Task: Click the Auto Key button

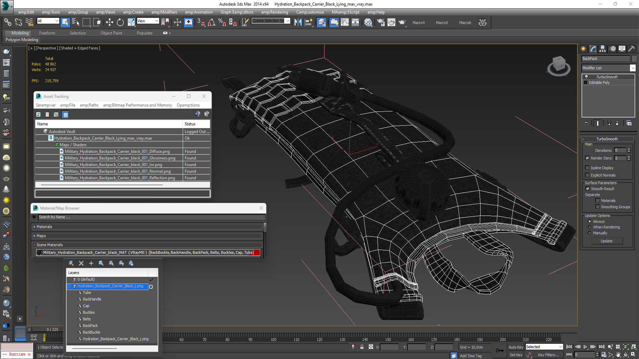Action: pyautogui.click(x=516, y=347)
